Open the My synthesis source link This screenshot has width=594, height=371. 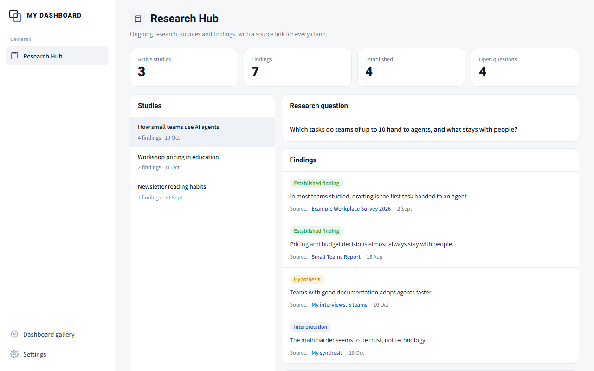pos(327,353)
